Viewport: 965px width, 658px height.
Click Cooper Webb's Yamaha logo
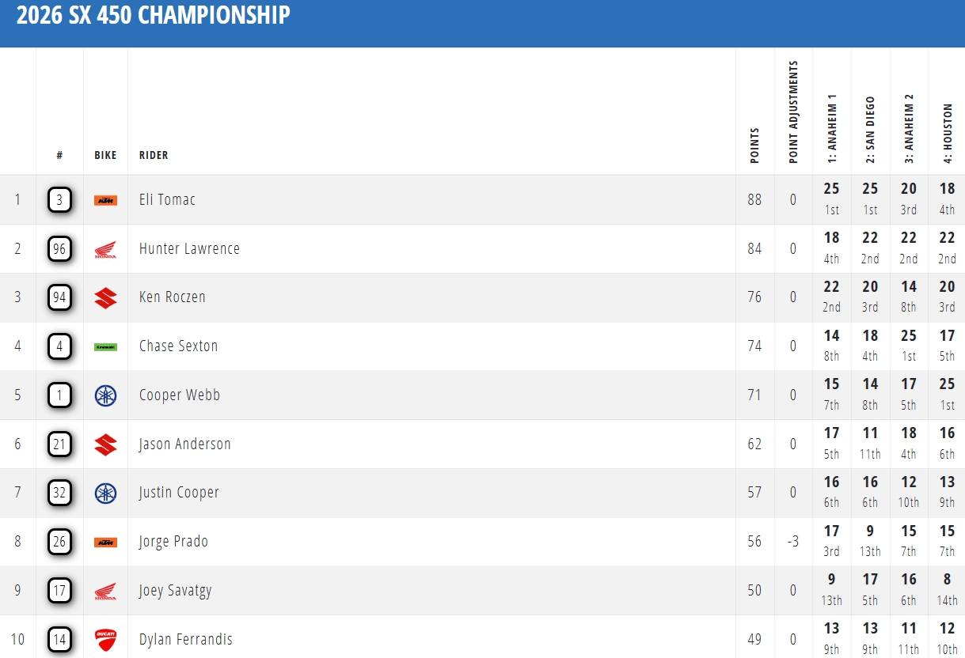tap(105, 395)
